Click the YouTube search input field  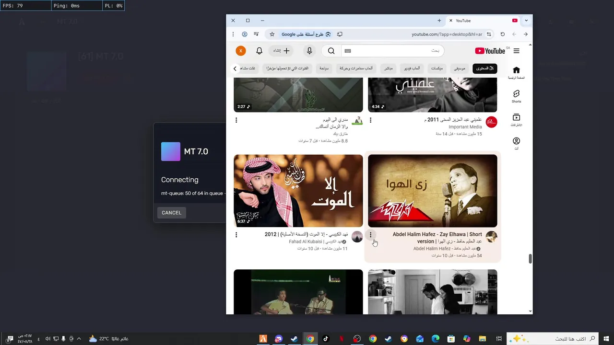click(x=392, y=51)
